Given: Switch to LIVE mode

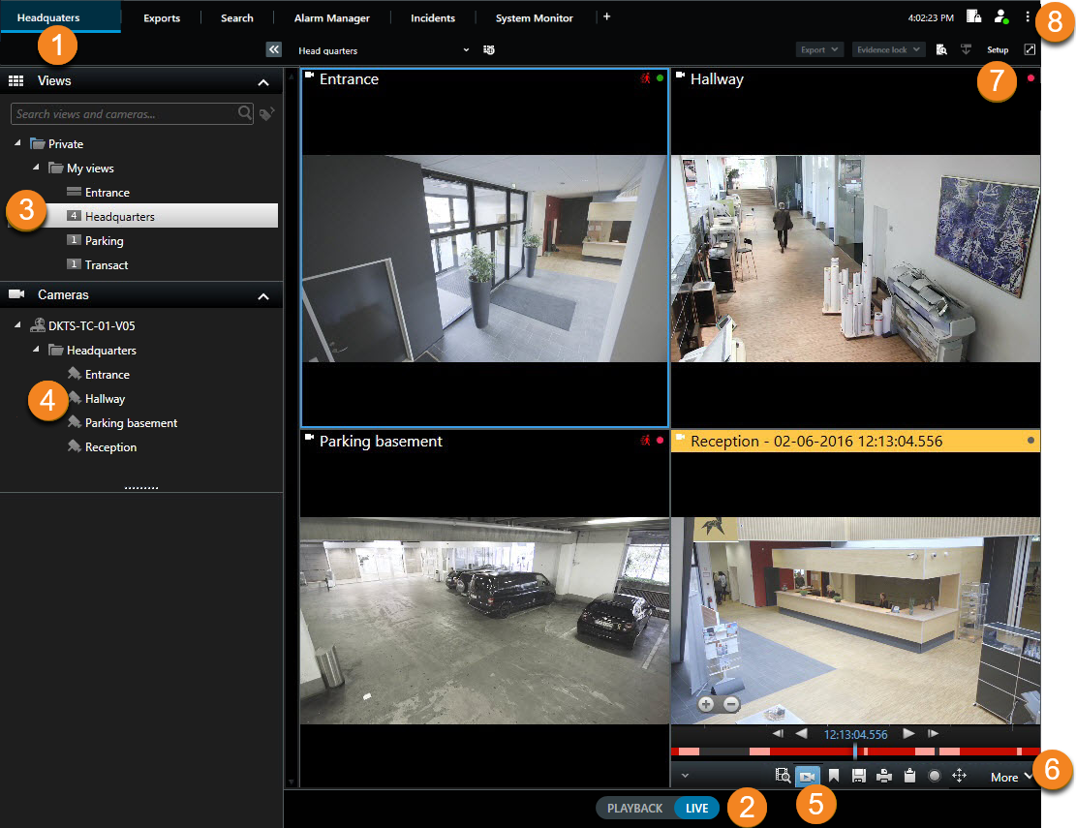Looking at the screenshot, I should point(696,808).
